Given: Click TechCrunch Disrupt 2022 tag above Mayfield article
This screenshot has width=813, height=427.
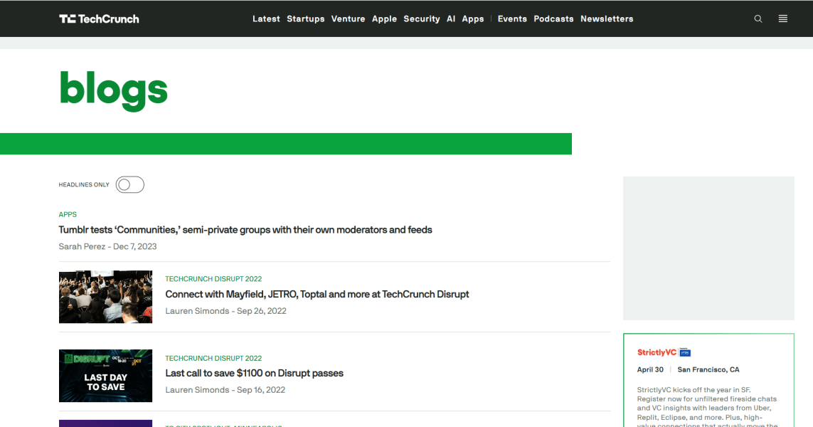Looking at the screenshot, I should point(213,278).
